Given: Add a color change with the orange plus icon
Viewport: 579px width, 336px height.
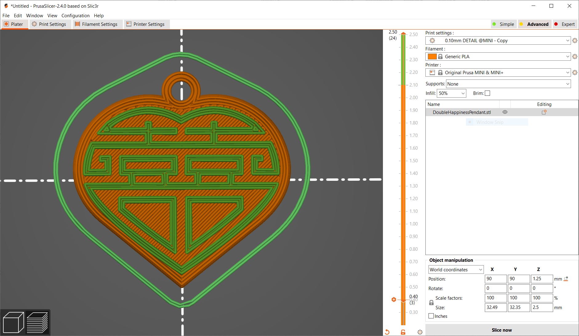Looking at the screenshot, I should pos(394,299).
